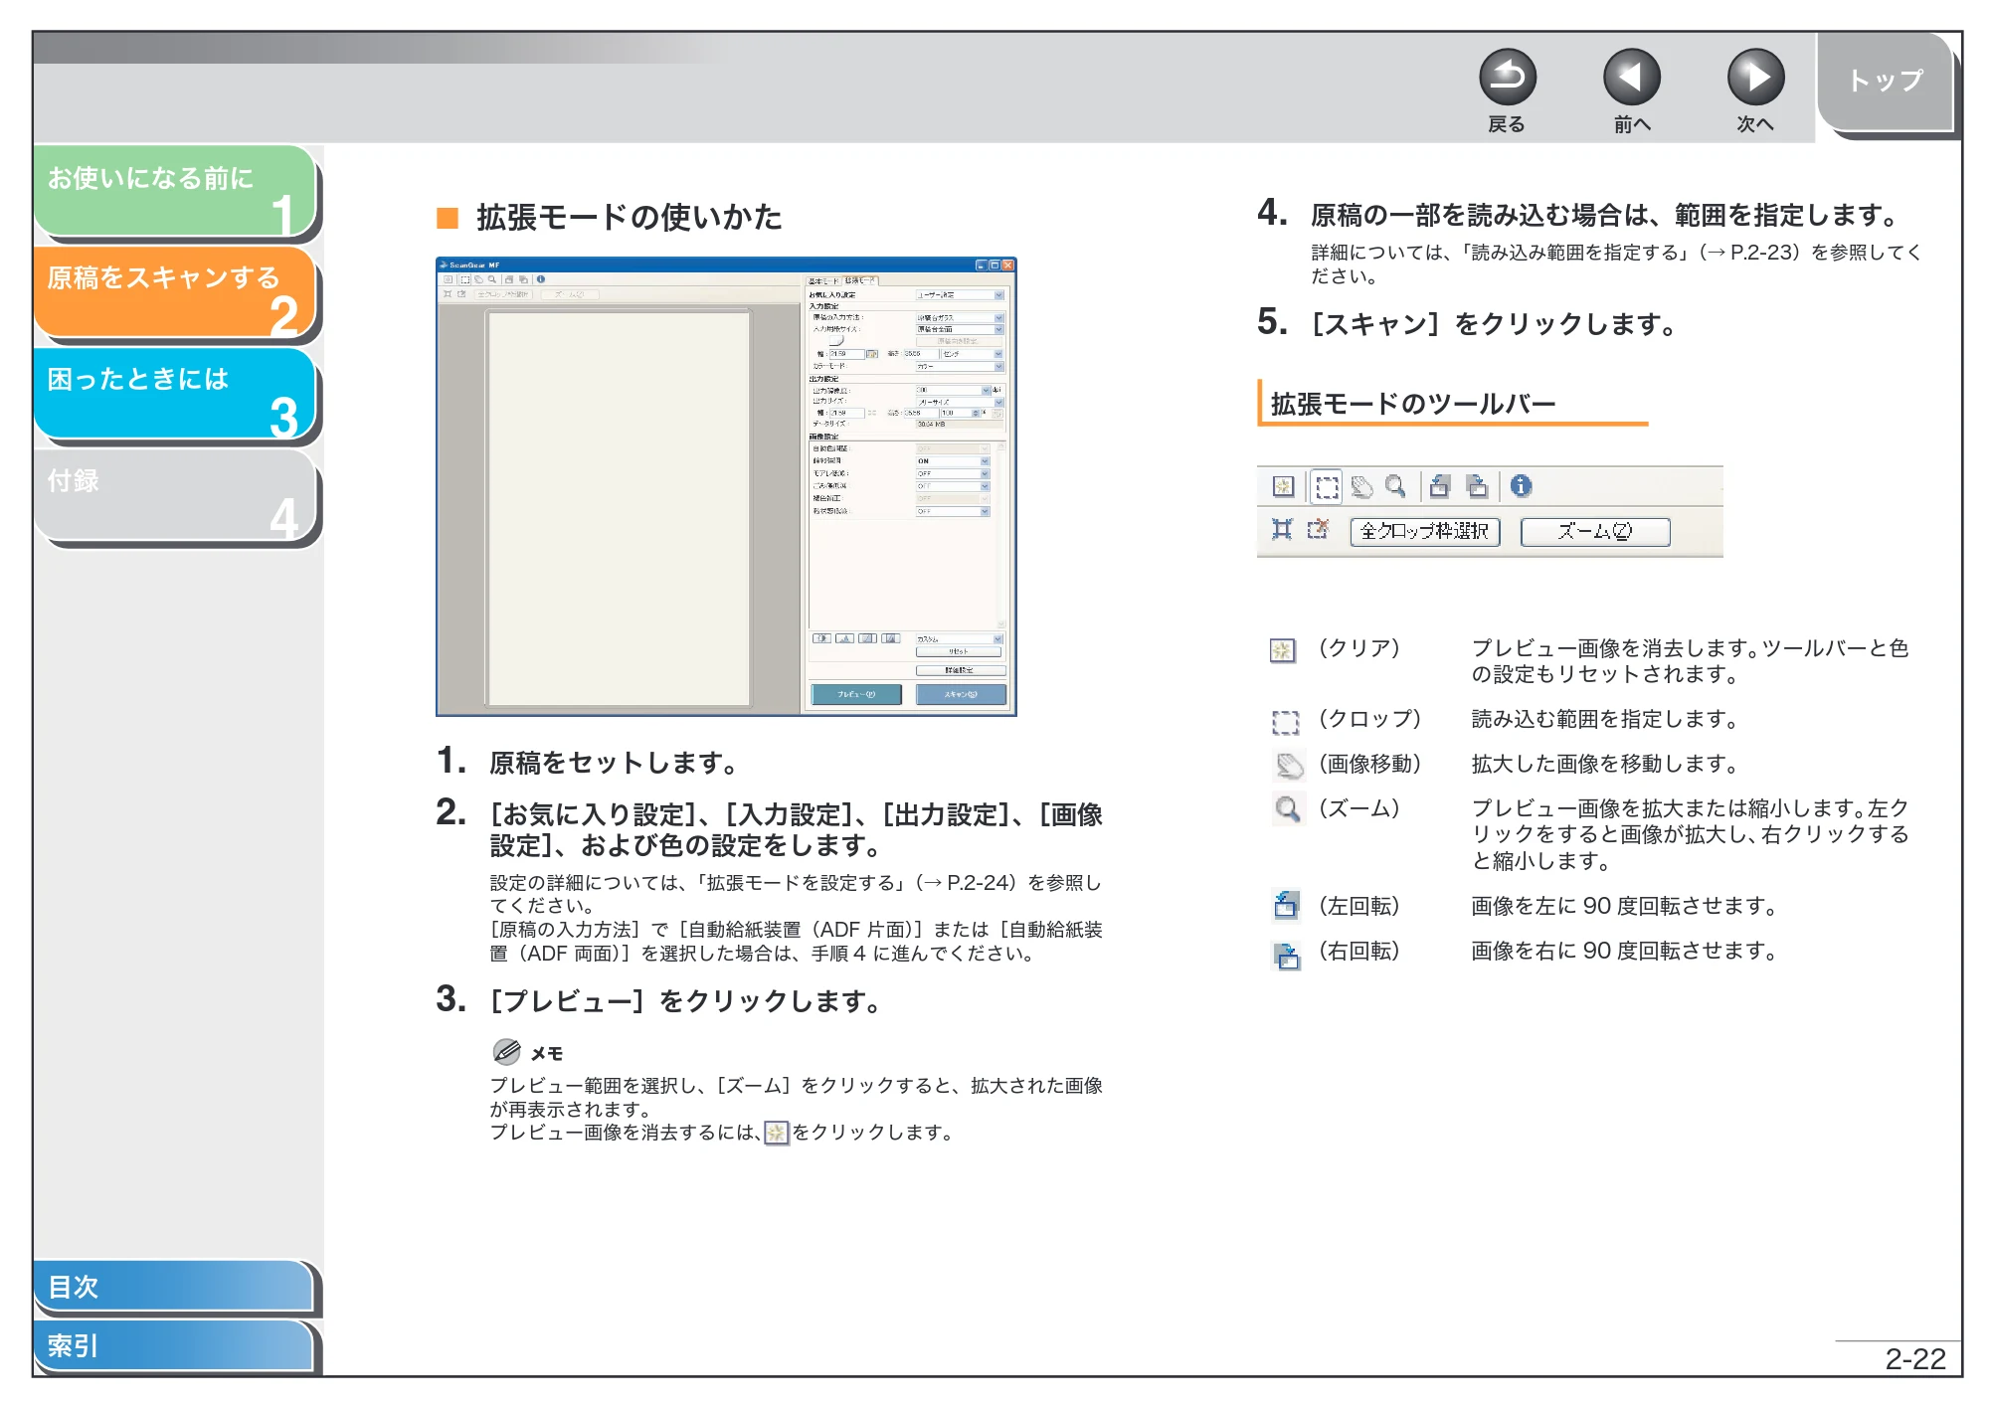This screenshot has width=1989, height=1407.
Task: Follow the P.2-23 page reference link
Action: tap(1765, 253)
